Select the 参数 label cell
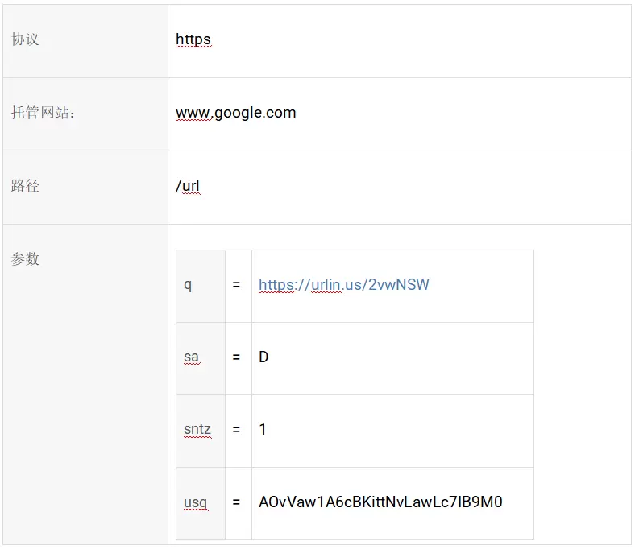Screen dimensions: 635x549 pyautogui.click(x=26, y=259)
